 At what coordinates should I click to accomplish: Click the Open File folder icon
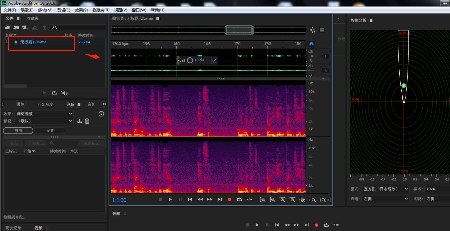pos(7,28)
